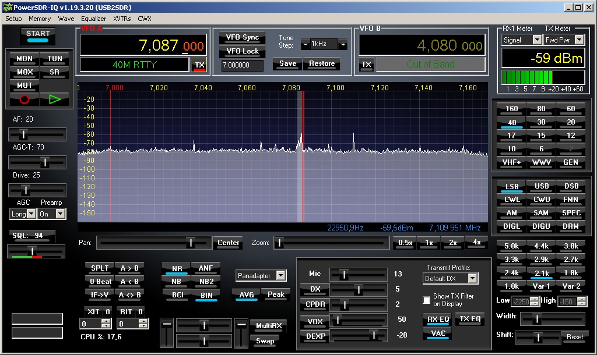Open the Memory menu

click(40, 19)
